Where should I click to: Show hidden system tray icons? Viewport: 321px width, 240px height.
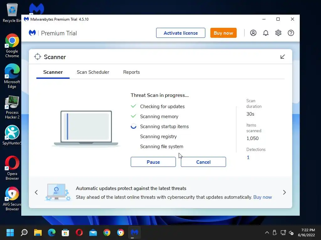point(267,232)
